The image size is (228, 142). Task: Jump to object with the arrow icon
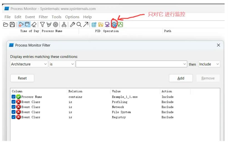click(86, 24)
